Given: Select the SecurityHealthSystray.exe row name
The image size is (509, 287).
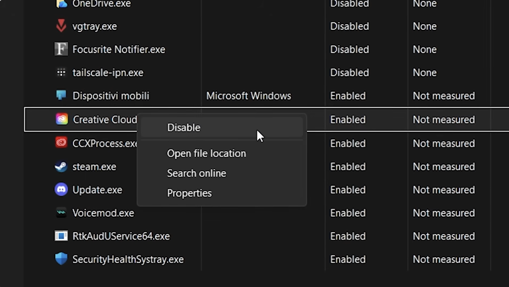Looking at the screenshot, I should tap(128, 259).
